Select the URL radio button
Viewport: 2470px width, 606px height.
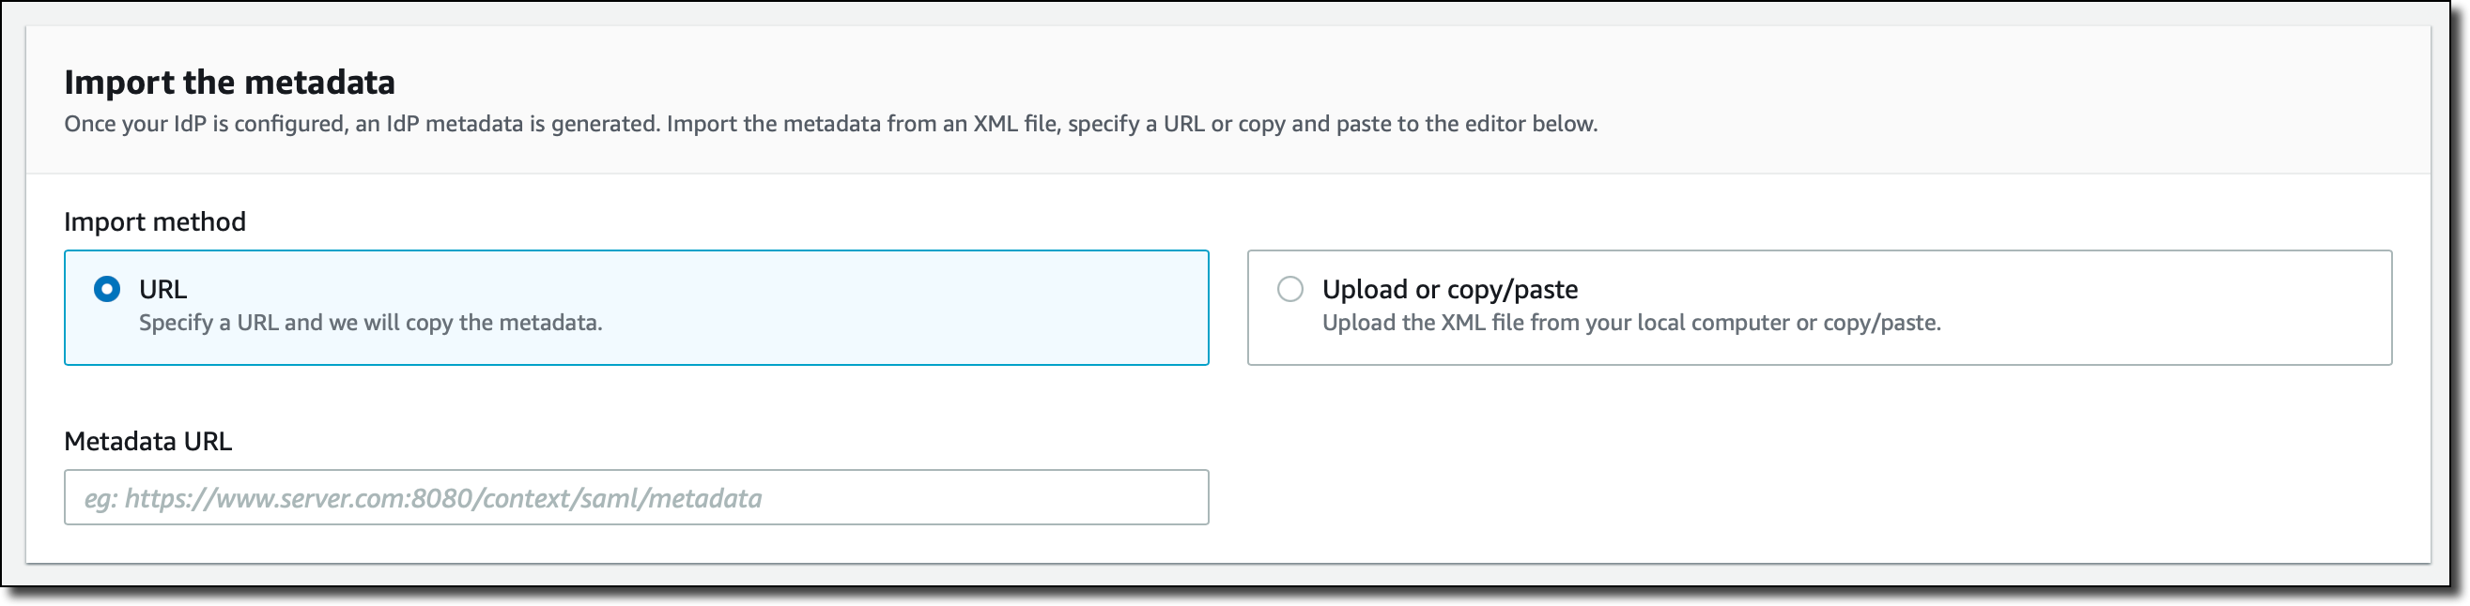(107, 289)
